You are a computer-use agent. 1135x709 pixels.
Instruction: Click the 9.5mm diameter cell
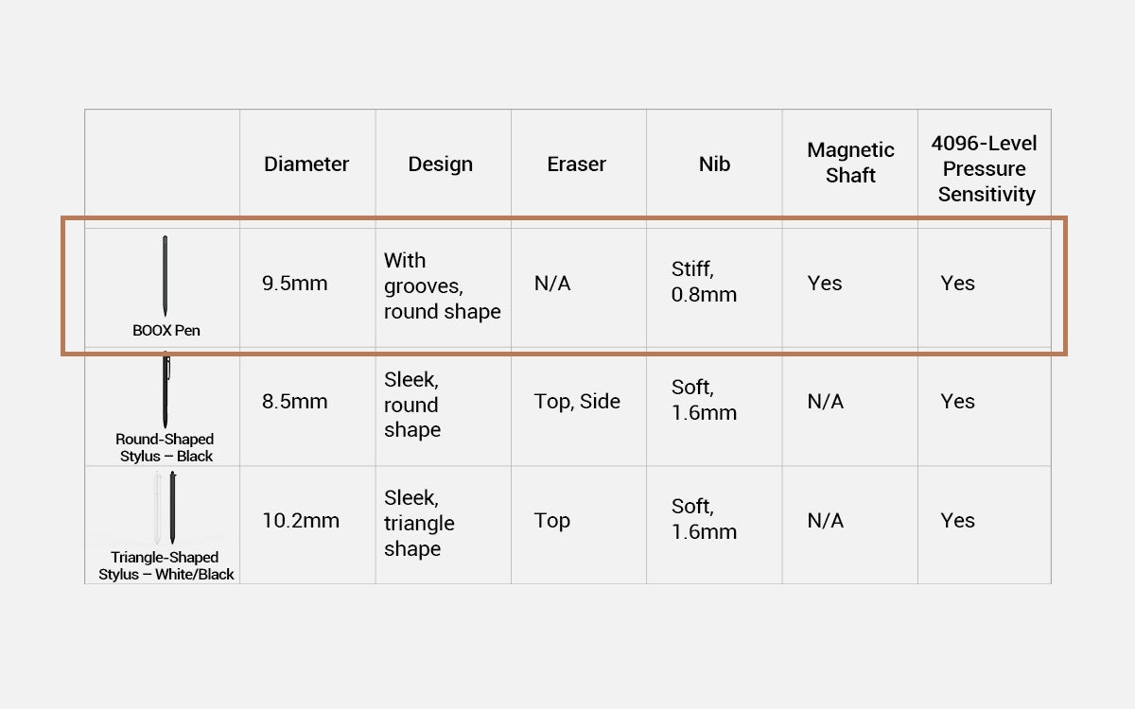coord(295,283)
